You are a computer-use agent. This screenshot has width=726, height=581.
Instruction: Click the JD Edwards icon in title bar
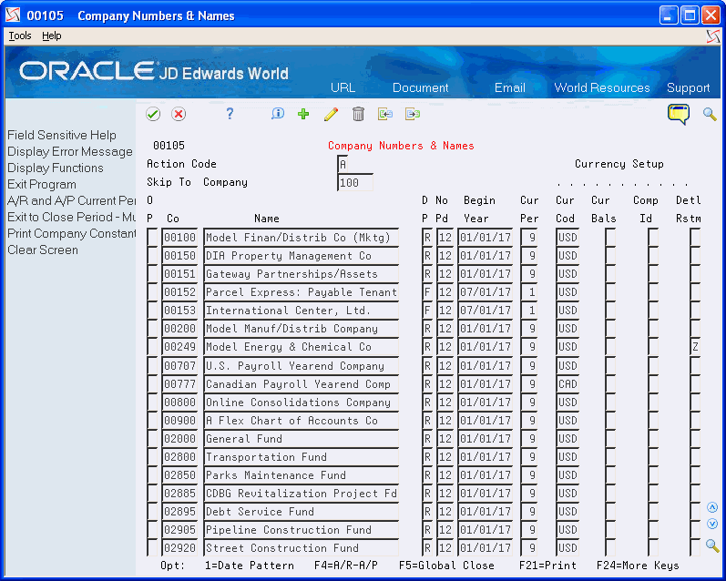(13, 15)
